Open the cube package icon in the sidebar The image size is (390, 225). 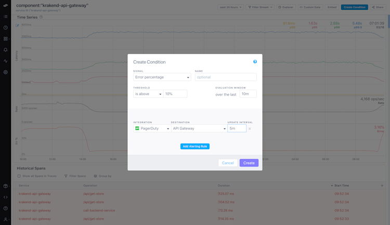coord(6,186)
